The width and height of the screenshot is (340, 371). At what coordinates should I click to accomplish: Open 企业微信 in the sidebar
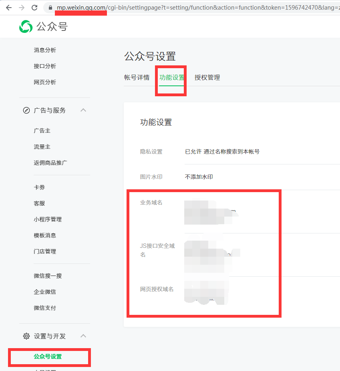click(45, 292)
